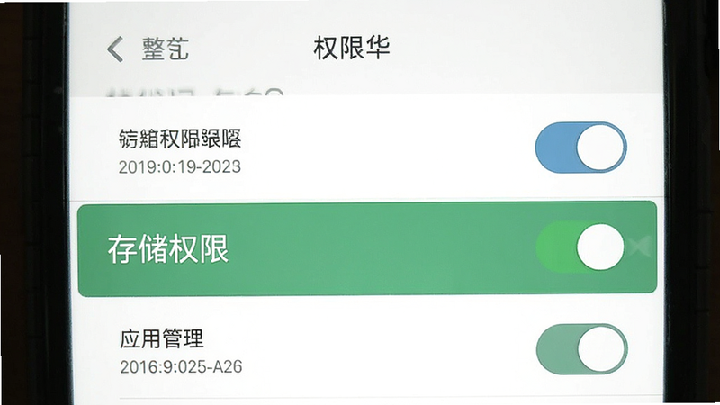Click the white knob of the blue switch
Image resolution: width=720 pixels, height=405 pixels.
coord(600,148)
